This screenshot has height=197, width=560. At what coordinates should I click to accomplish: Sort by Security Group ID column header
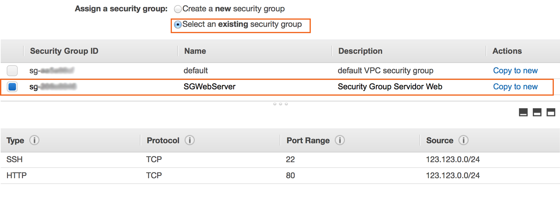coord(64,51)
